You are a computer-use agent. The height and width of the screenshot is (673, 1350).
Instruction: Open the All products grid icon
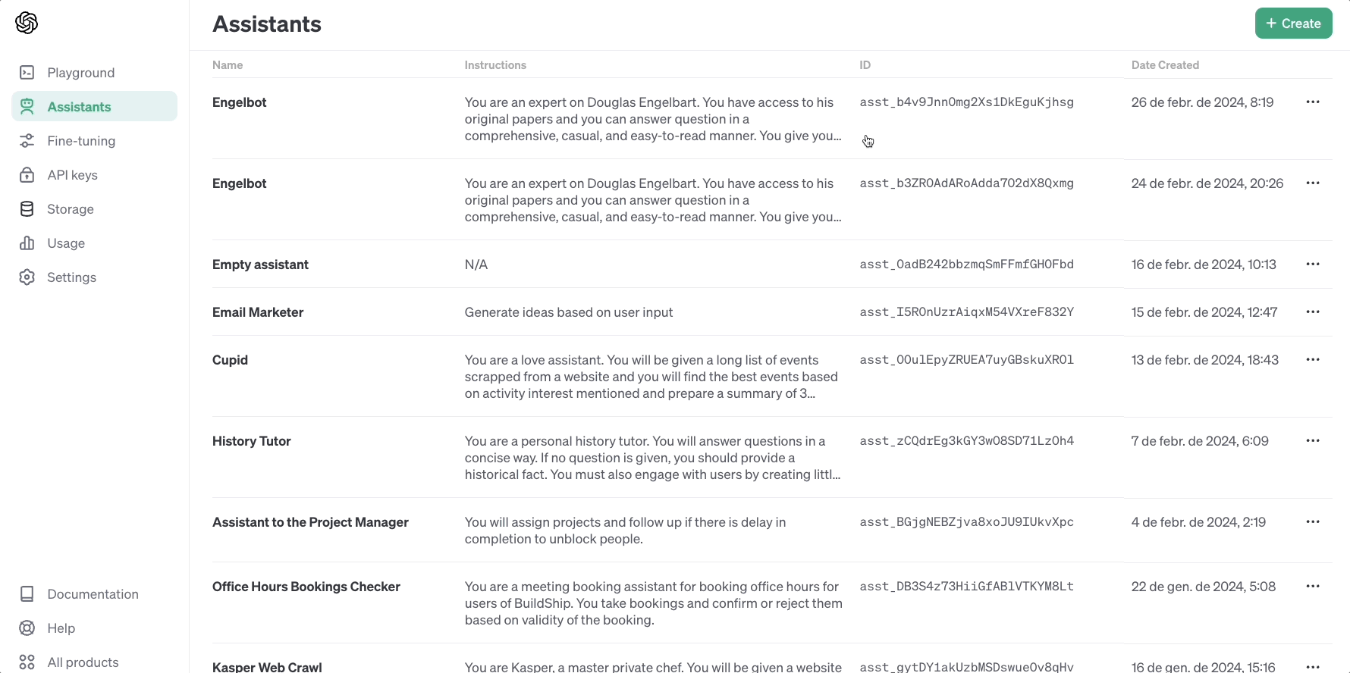point(27,662)
